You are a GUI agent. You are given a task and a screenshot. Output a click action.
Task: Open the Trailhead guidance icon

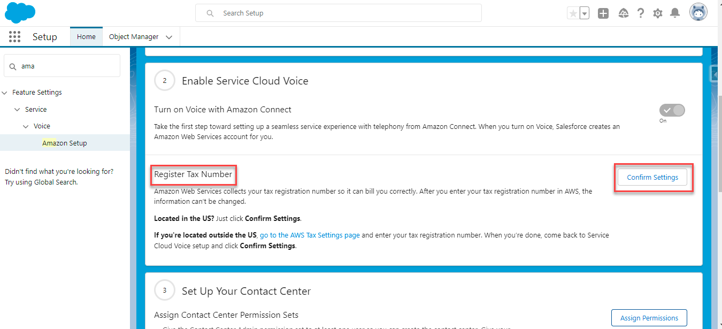(623, 13)
